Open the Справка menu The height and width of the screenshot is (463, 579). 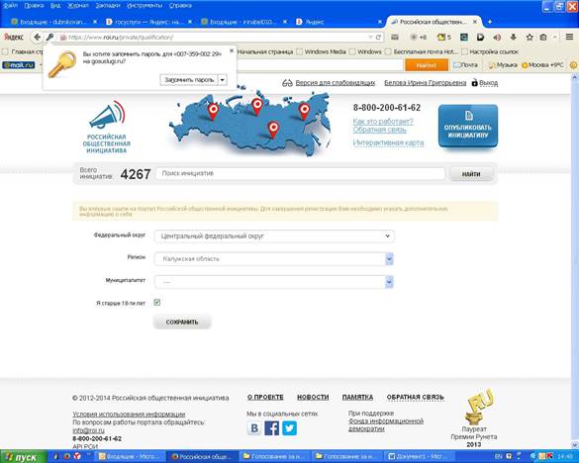[x=180, y=6]
